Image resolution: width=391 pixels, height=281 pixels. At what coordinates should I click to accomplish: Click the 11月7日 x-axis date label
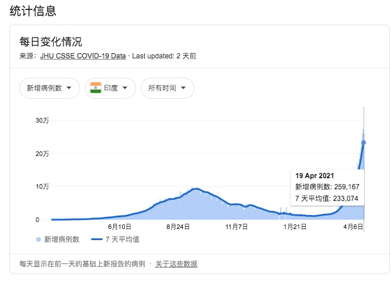pyautogui.click(x=237, y=227)
